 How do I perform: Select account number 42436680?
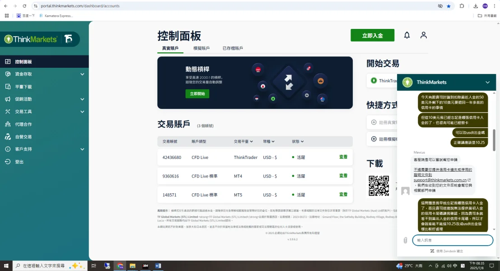(172, 158)
